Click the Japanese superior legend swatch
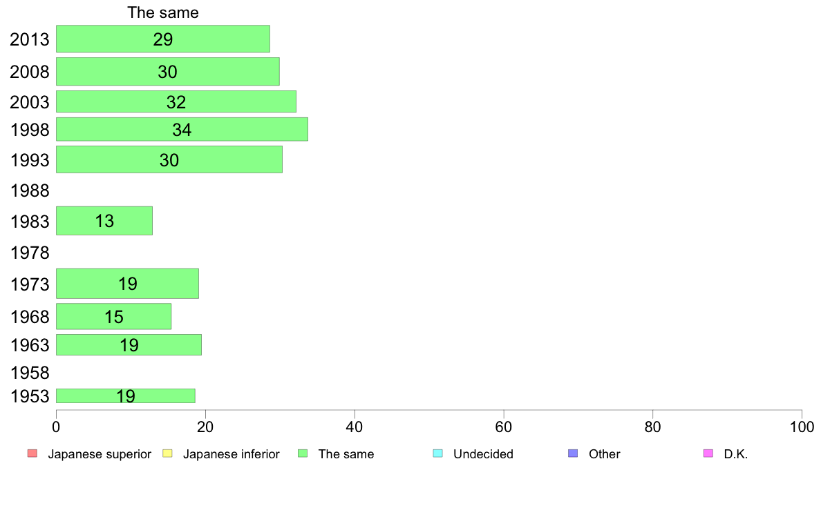821x508 pixels. [x=32, y=453]
